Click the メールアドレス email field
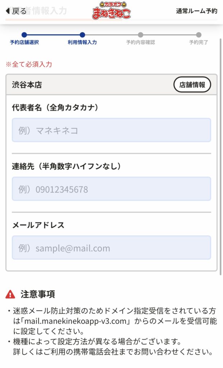The height and width of the screenshot is (368, 223). click(111, 248)
